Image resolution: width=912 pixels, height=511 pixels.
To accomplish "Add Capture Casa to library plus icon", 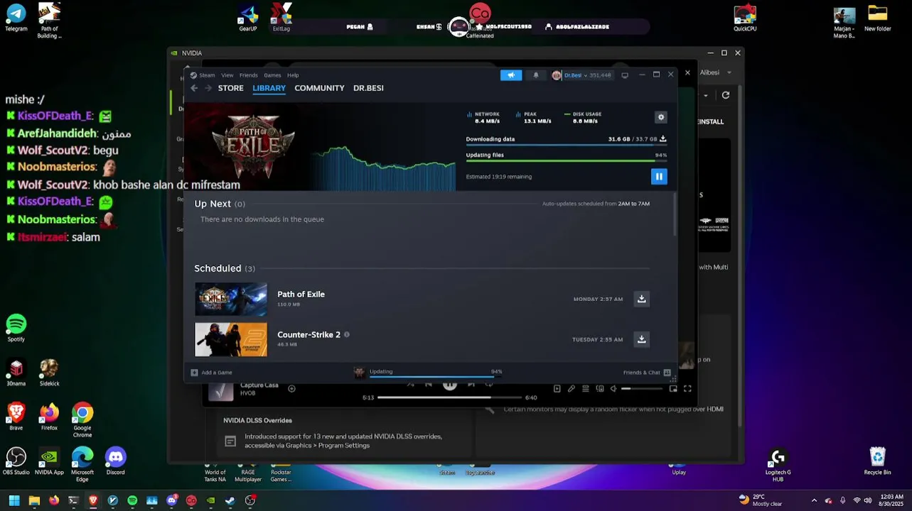I will tap(291, 388).
